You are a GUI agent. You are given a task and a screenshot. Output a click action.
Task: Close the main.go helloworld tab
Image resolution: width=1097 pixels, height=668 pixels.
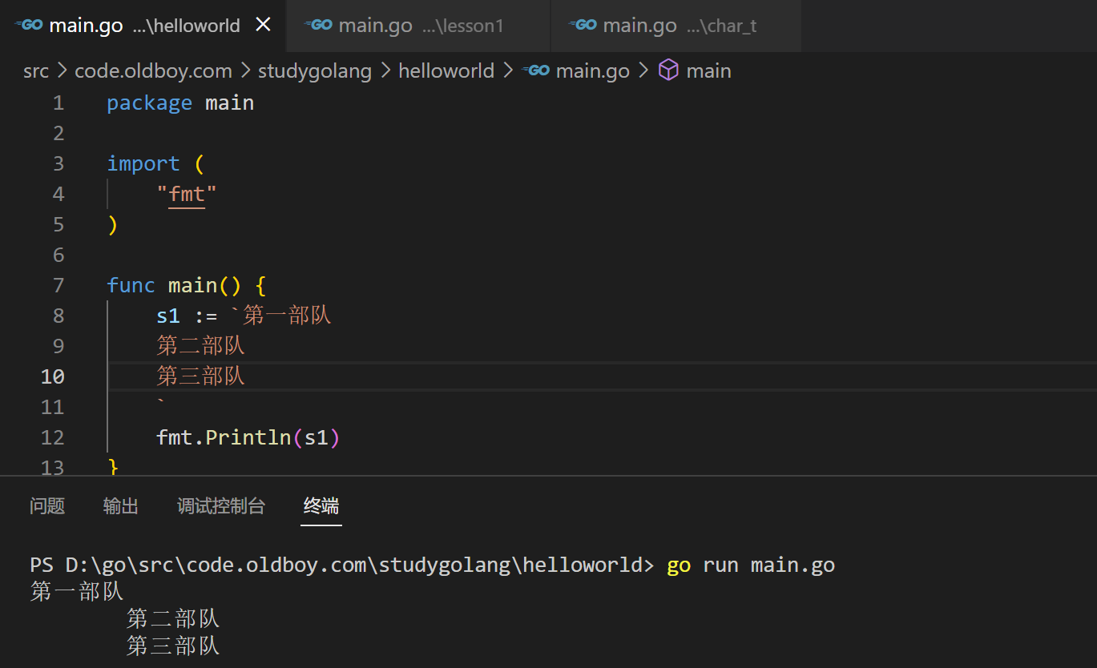[263, 26]
